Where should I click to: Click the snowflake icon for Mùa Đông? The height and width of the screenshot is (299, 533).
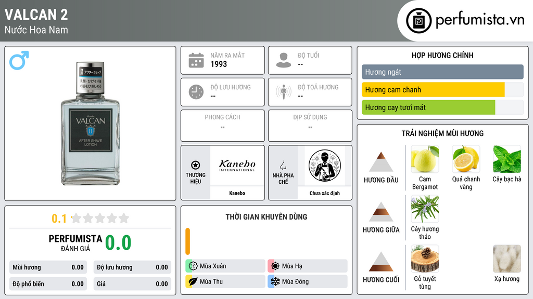point(275,281)
